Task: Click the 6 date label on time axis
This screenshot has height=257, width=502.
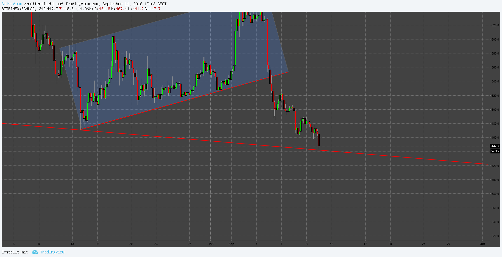Action: (x=14, y=244)
